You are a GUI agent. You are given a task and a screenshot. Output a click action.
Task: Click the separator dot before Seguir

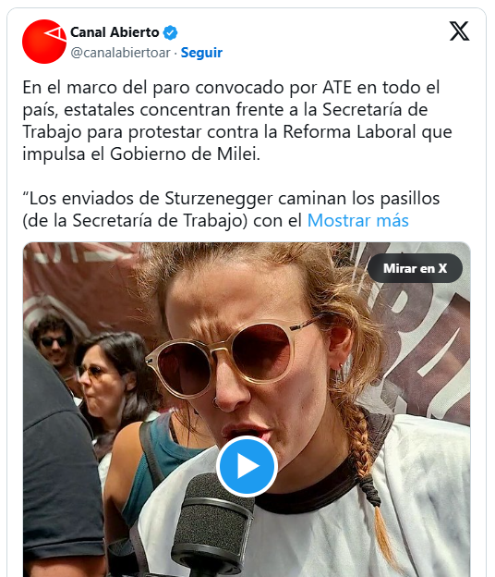(x=175, y=54)
